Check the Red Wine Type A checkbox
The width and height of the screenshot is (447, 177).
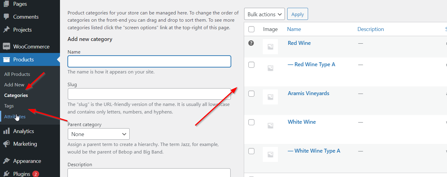tap(251, 65)
